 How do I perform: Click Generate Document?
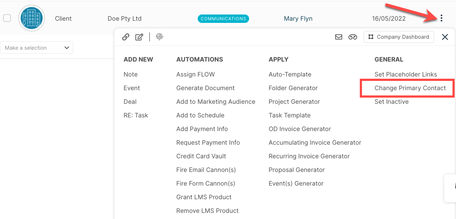[205, 88]
